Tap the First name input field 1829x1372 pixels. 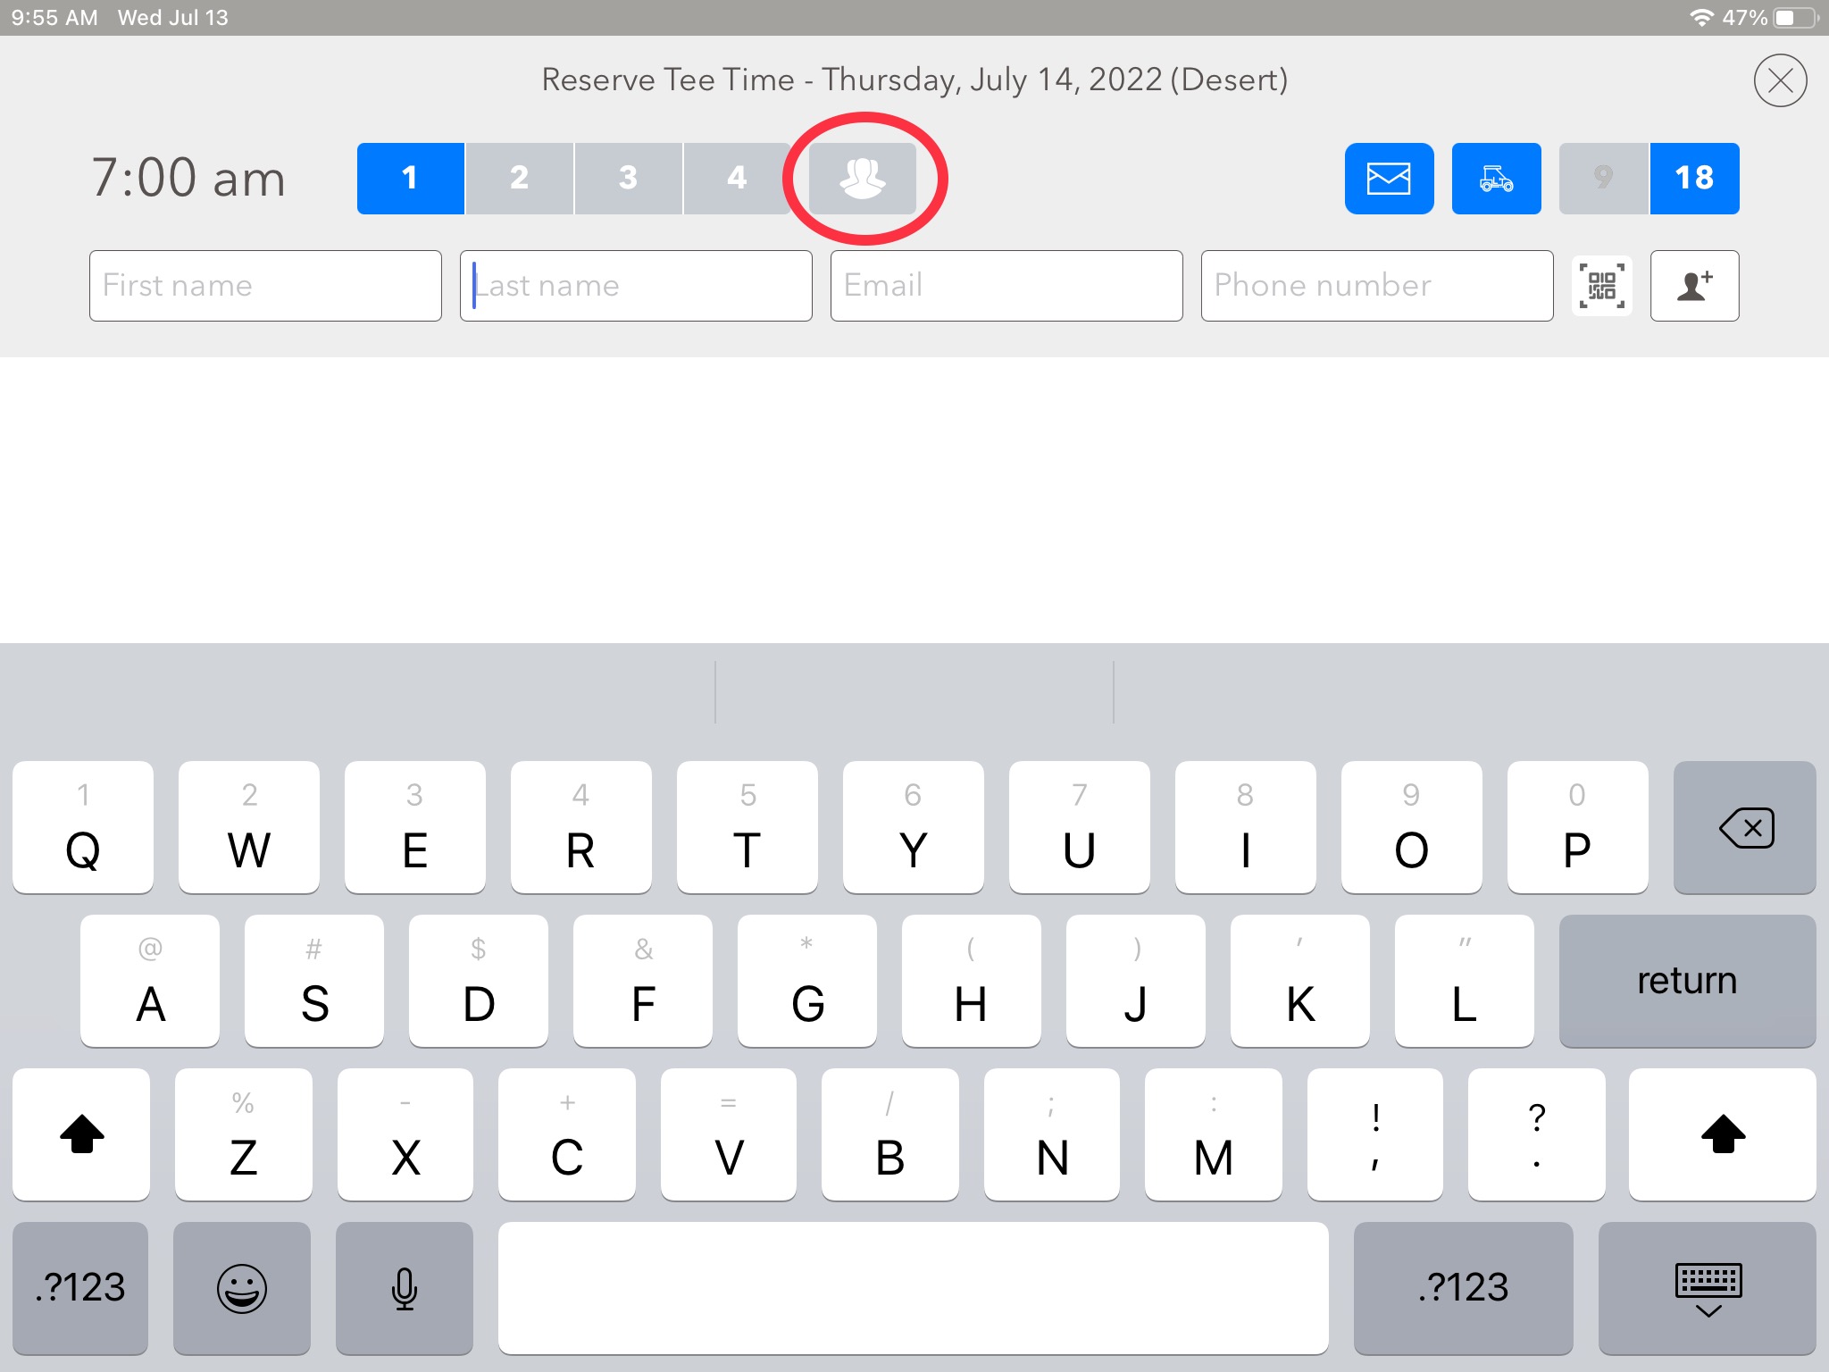pyautogui.click(x=268, y=285)
